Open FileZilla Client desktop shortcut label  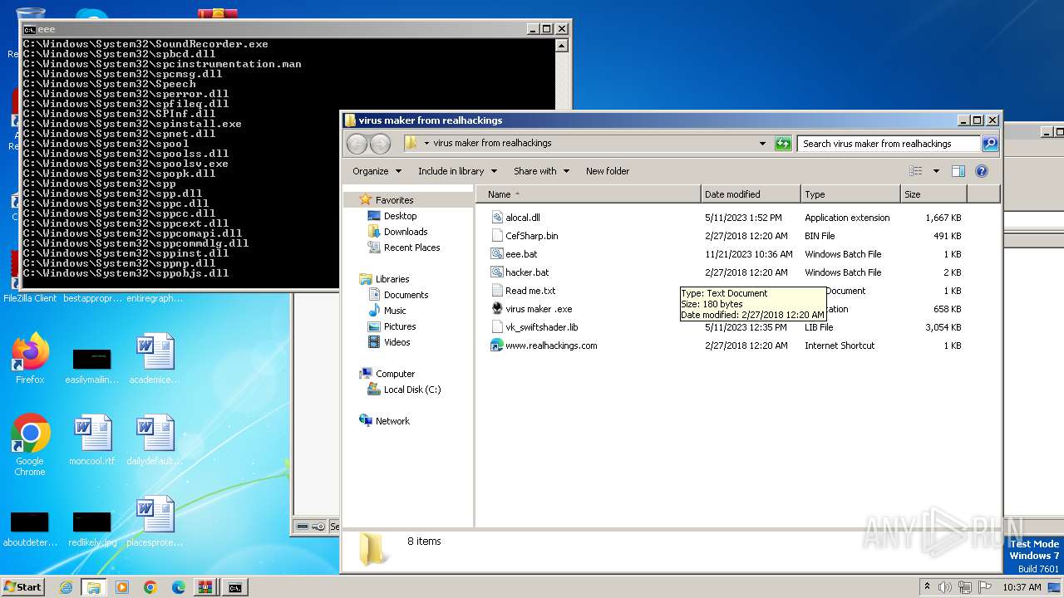pyautogui.click(x=30, y=298)
